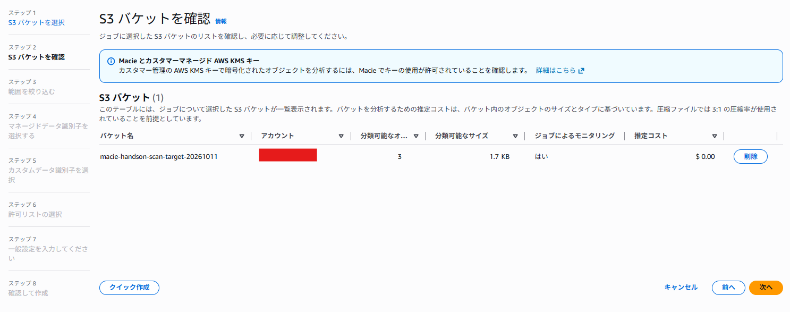
Task: Click the 推定コスト column header text
Action: click(x=651, y=136)
